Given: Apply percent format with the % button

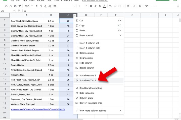Looking at the screenshot, I should tap(41, 6).
